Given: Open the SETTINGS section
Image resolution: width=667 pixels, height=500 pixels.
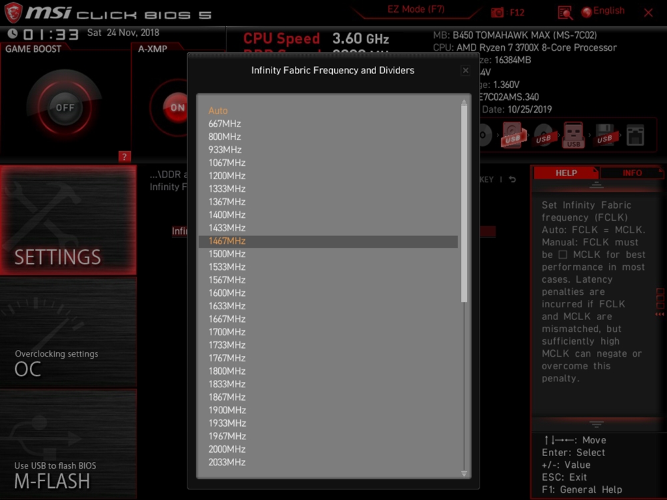Looking at the screenshot, I should [x=68, y=220].
